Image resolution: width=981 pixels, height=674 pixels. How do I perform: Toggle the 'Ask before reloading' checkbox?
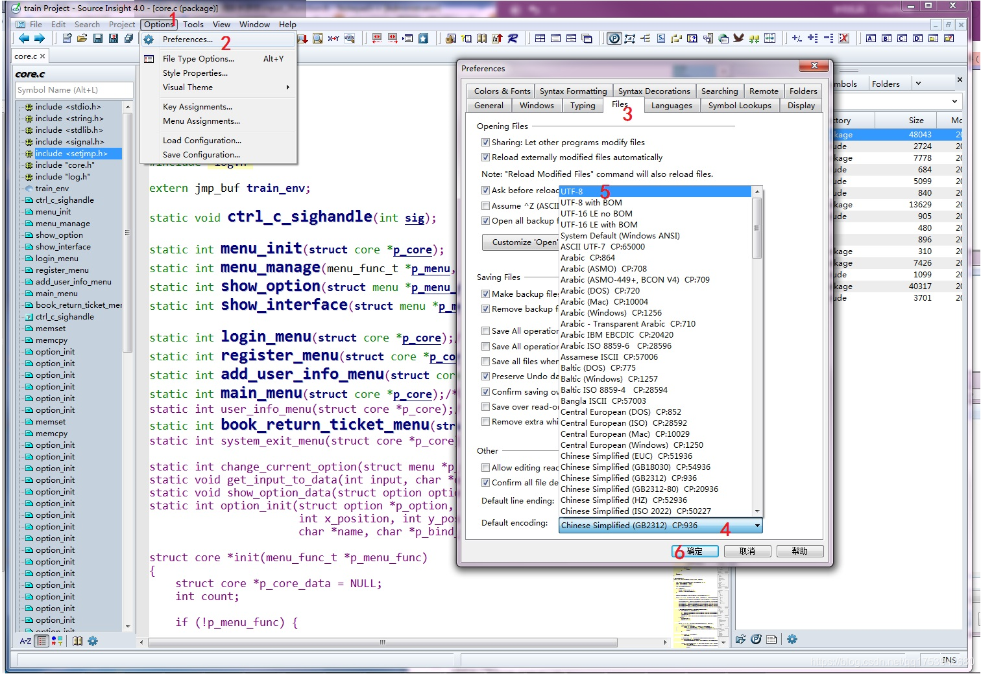485,190
